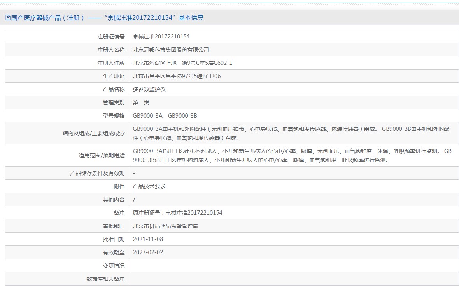
Task: Select category value 第二类
Action: [x=141, y=103]
